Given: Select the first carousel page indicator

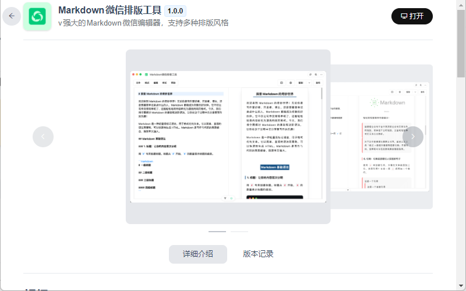Looking at the screenshot, I should pos(217,232).
